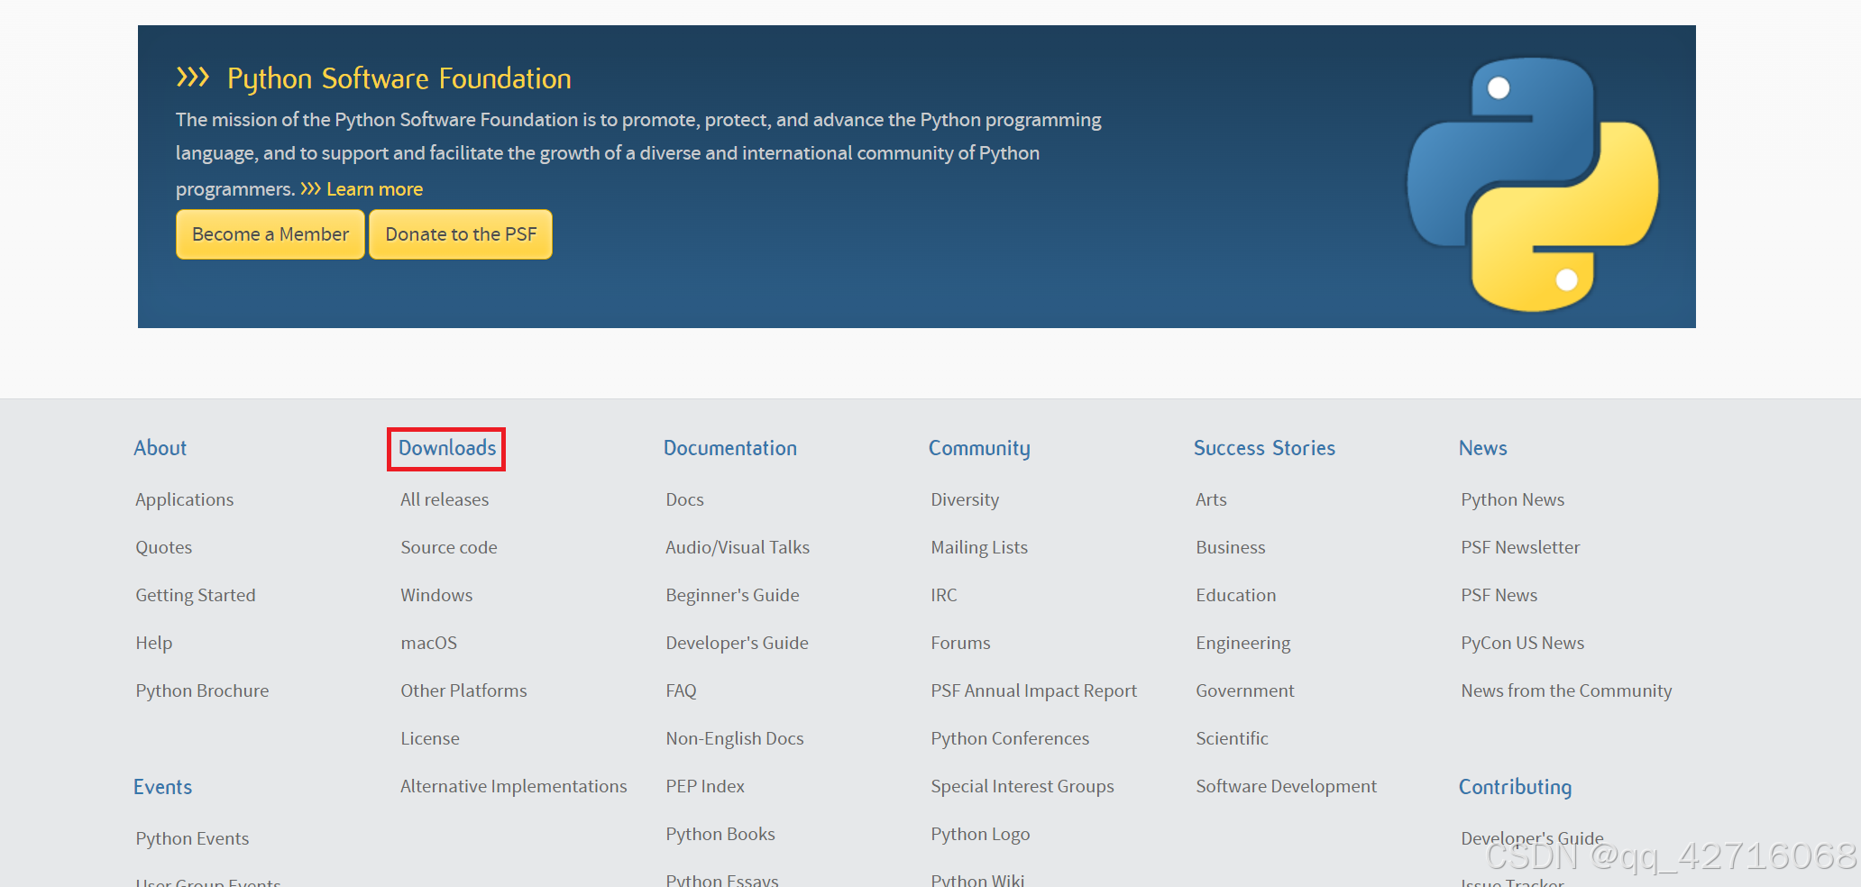
Task: Select the Windows downloads link
Action: (436, 595)
